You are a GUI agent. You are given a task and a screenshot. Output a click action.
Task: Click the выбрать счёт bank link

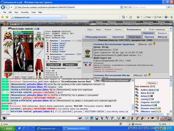pos(59,38)
